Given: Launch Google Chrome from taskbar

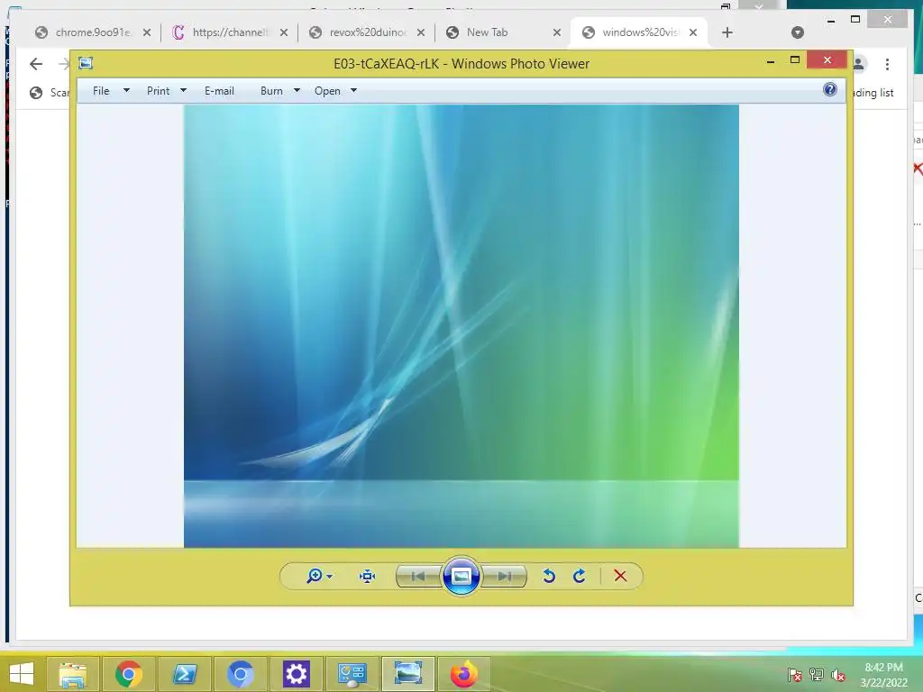Looking at the screenshot, I should coord(129,674).
